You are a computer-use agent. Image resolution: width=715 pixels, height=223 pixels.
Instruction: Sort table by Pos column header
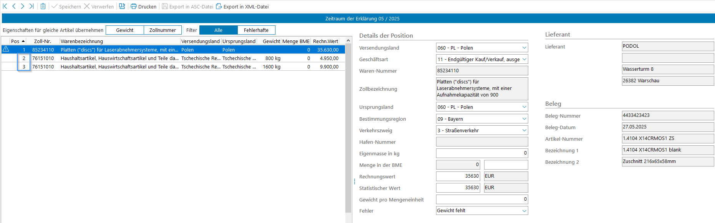[x=17, y=41]
